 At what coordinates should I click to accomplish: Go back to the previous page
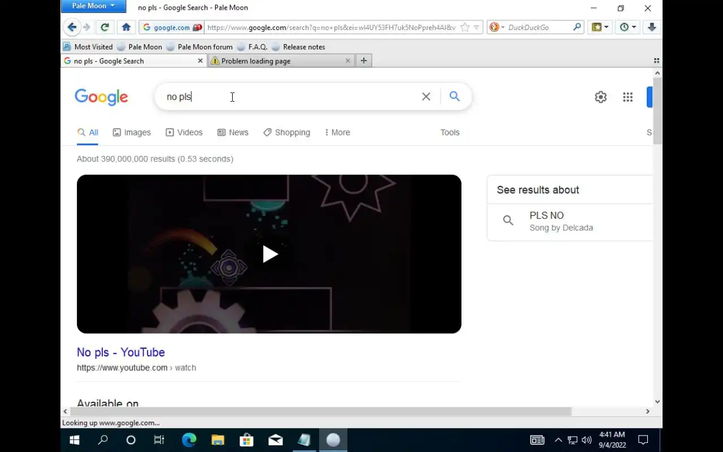point(72,27)
